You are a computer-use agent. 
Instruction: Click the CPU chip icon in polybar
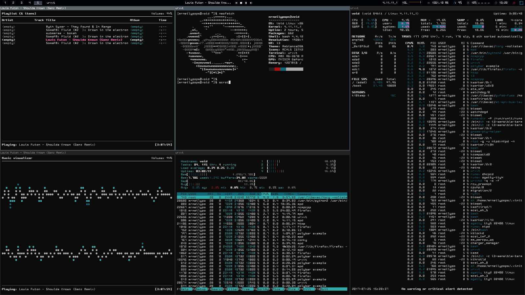pos(469,3)
